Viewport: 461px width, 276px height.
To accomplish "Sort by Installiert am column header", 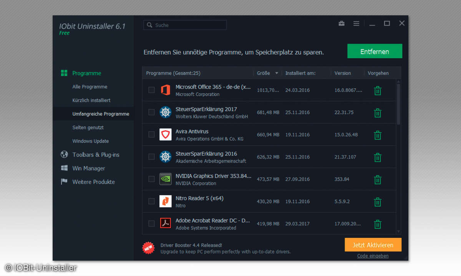I will [x=300, y=73].
